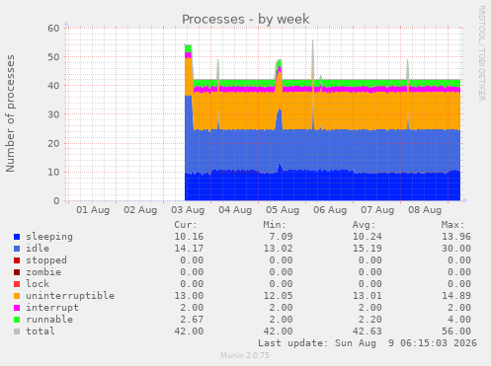Viewport: 491px width, 366px height.
Task: Click the 'total' legend label
Action: click(x=41, y=331)
